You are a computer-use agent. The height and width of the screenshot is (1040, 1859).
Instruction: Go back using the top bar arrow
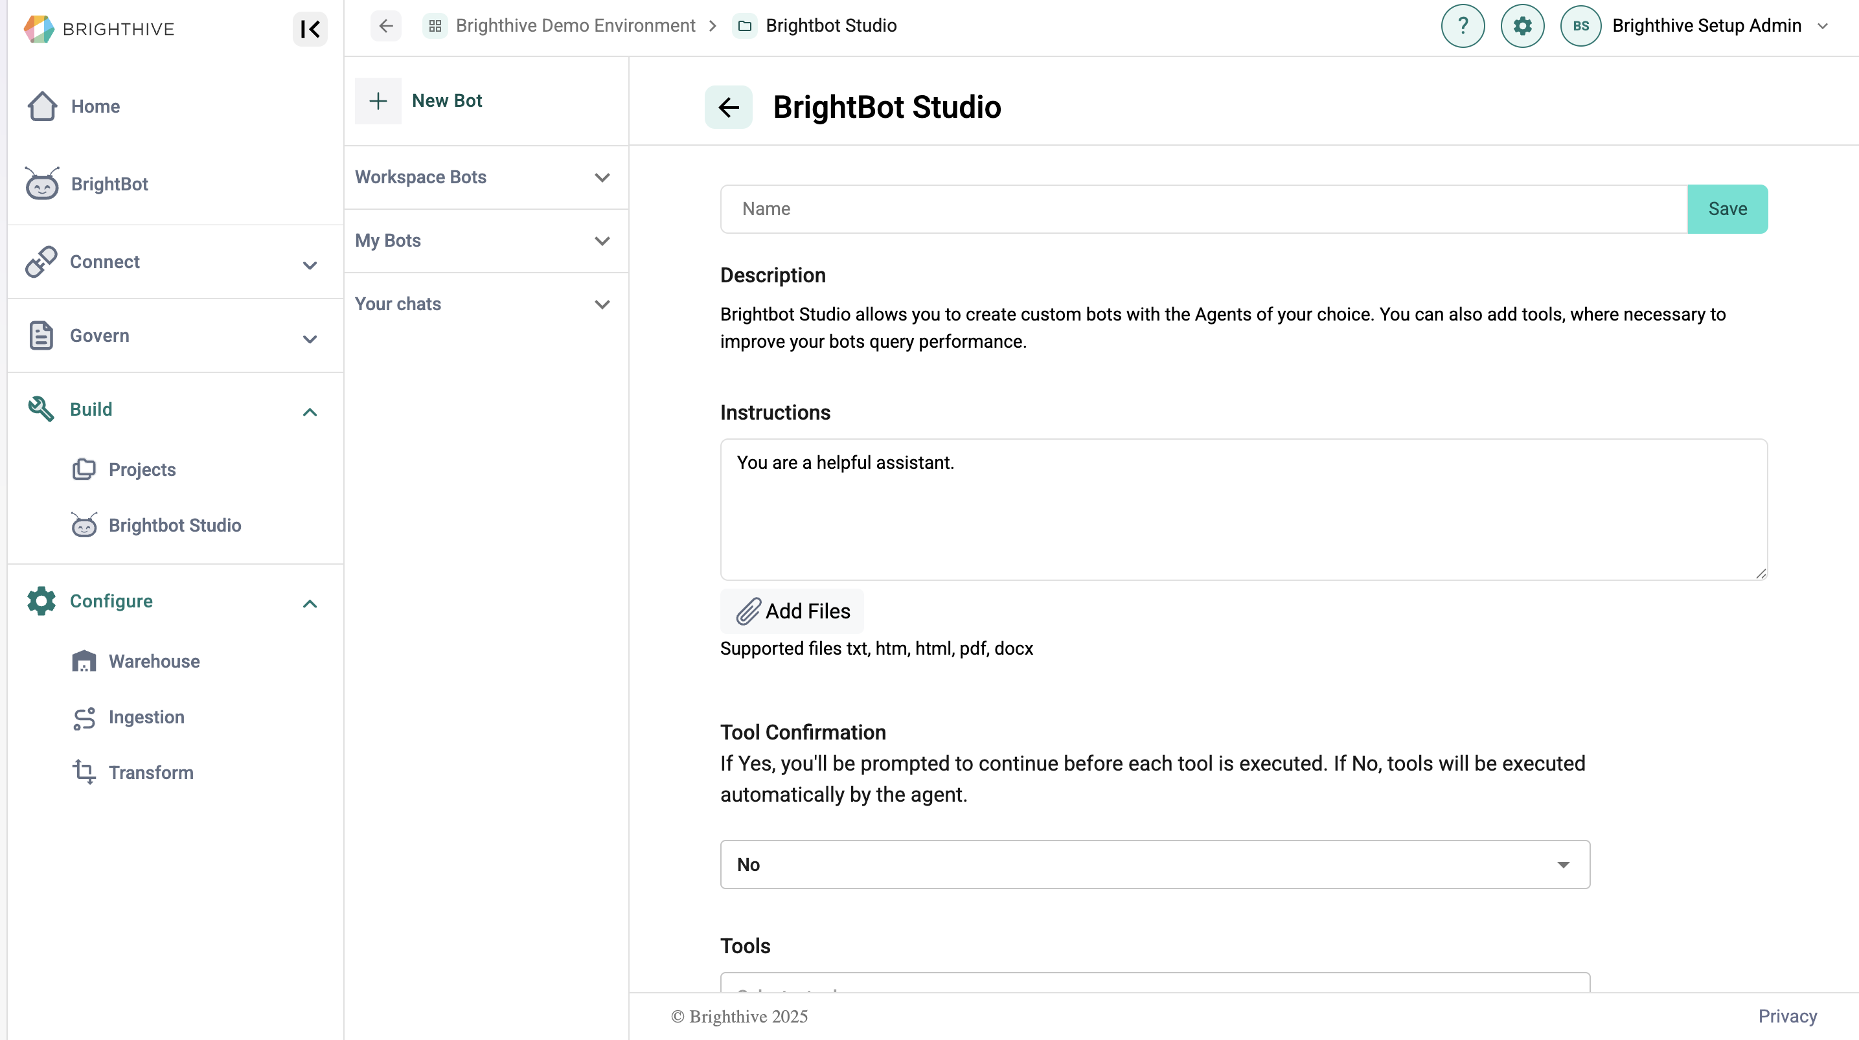(x=386, y=26)
